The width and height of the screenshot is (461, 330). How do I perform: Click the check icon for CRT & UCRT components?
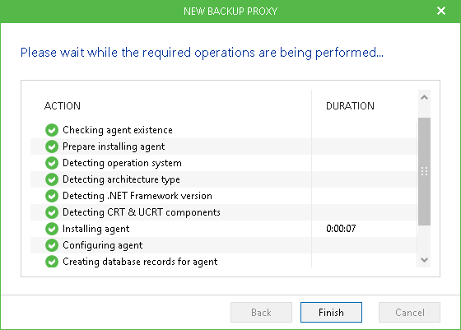pos(52,212)
